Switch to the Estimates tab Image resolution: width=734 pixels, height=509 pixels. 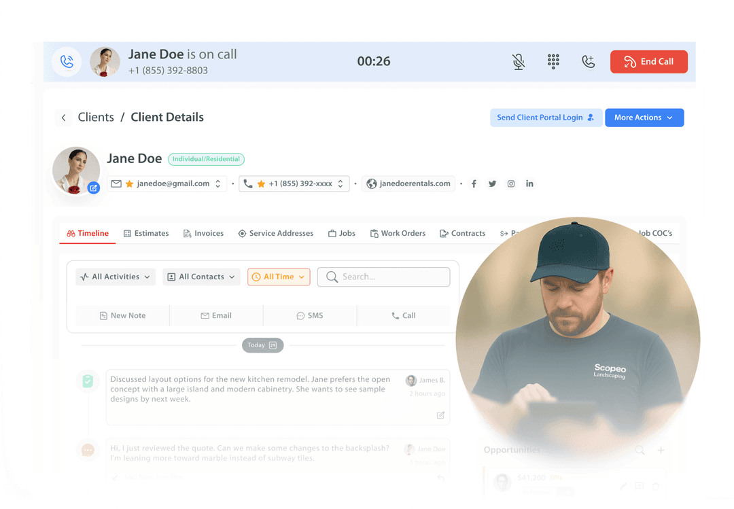click(x=146, y=233)
